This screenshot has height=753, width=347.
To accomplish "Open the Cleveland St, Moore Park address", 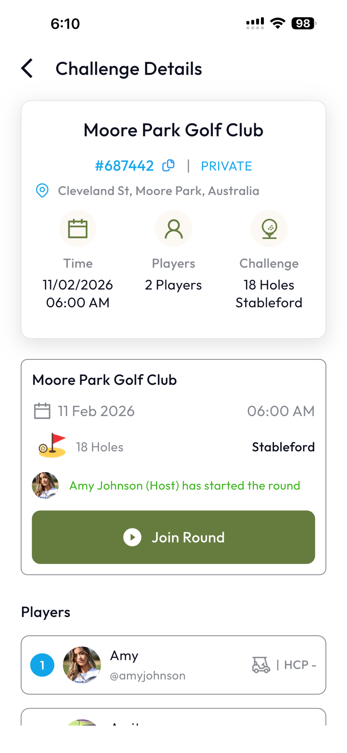I will pyautogui.click(x=158, y=191).
